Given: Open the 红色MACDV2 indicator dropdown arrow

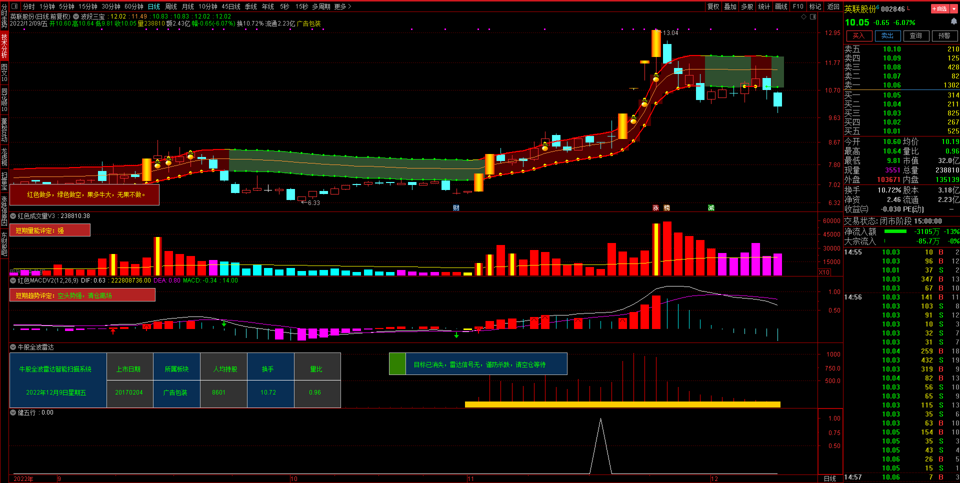Looking at the screenshot, I should point(13,280).
